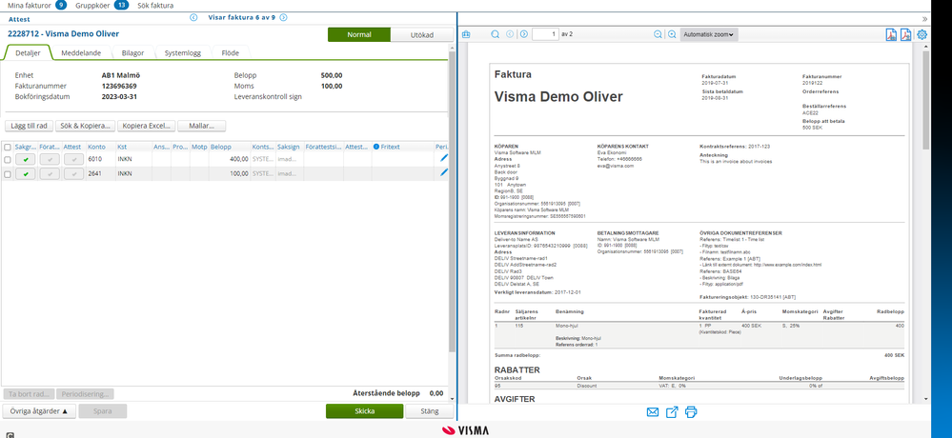Print the invoice using printer icon
The image size is (952, 438).
tap(691, 412)
